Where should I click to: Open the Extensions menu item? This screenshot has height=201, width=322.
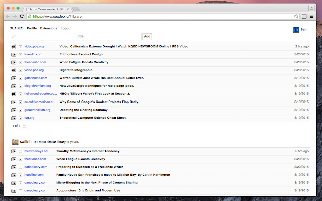click(x=49, y=28)
